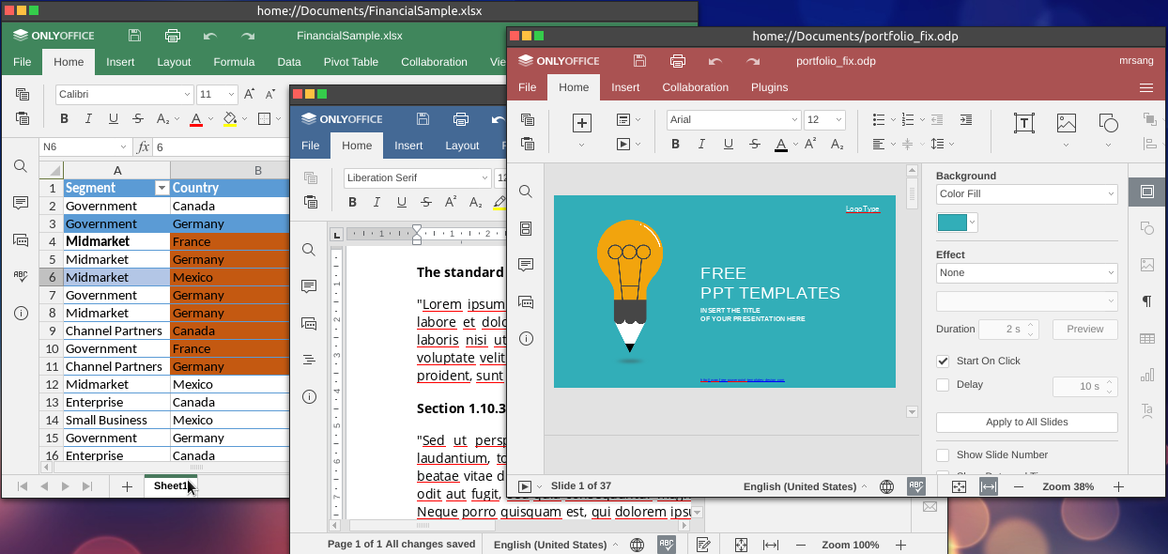Click zoom in plus in presentation status bar
Image resolution: width=1168 pixels, height=554 pixels.
pos(1118,486)
